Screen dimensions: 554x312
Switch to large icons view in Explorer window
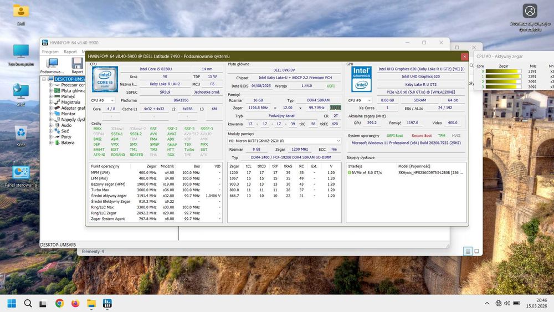pyautogui.click(x=476, y=251)
